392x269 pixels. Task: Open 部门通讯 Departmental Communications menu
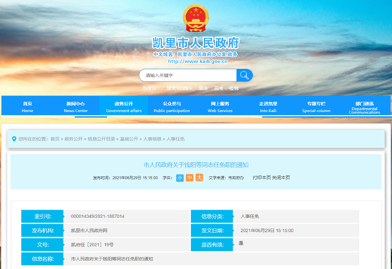364,107
